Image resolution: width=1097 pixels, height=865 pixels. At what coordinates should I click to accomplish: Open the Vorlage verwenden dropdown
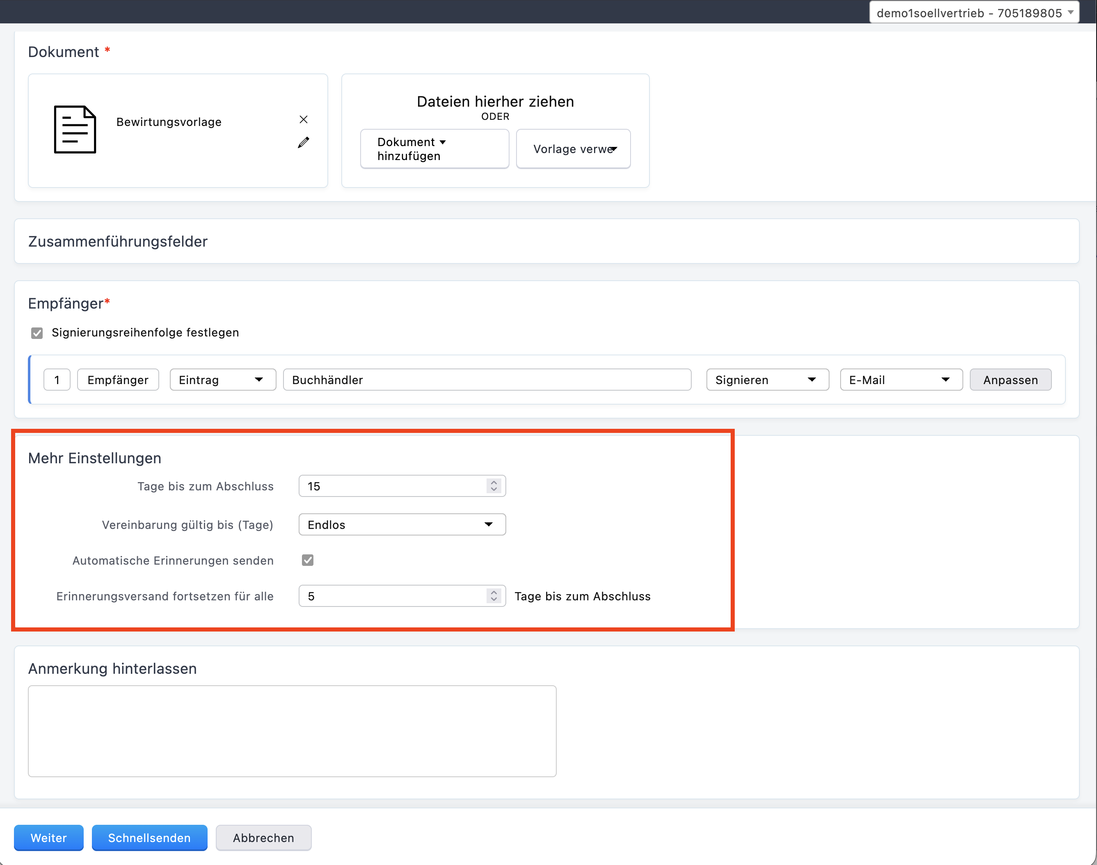[573, 149]
